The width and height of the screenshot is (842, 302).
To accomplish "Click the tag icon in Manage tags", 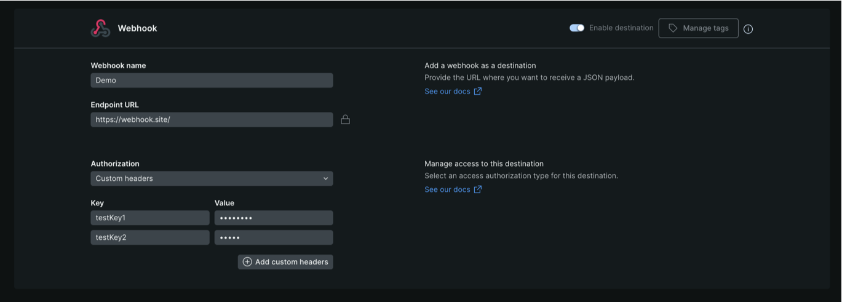I will click(673, 28).
